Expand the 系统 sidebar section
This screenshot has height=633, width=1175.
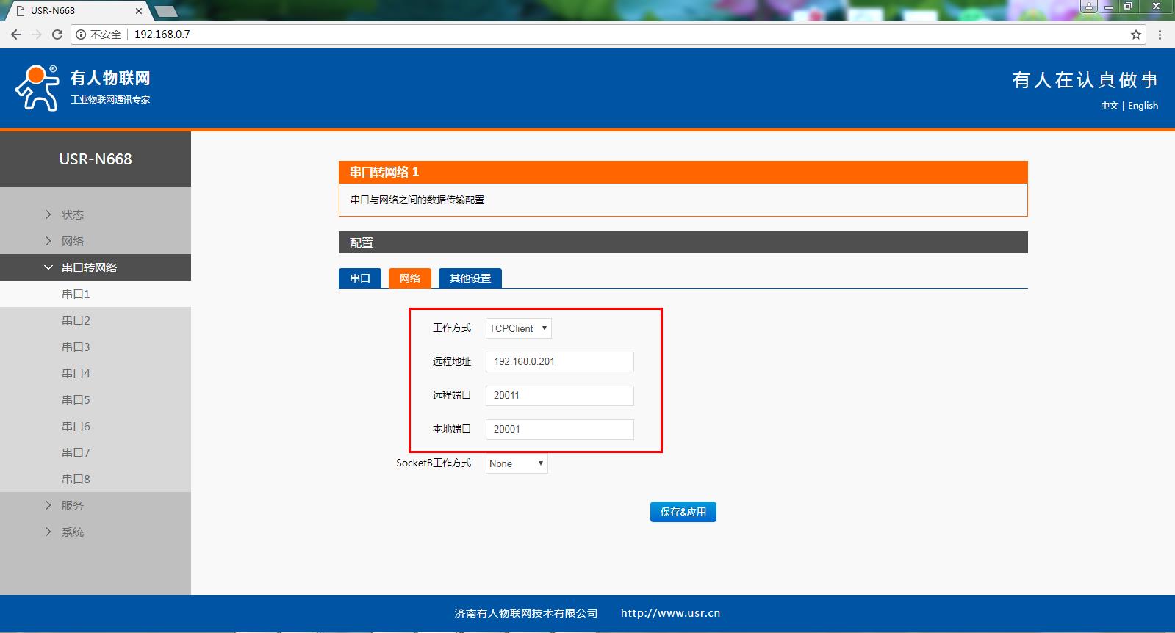[72, 532]
